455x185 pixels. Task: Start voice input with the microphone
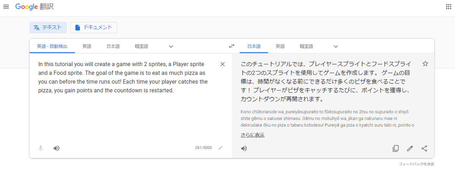pos(41,148)
